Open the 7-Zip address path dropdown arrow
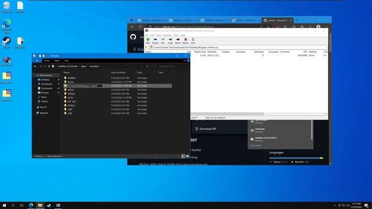 click(327, 48)
